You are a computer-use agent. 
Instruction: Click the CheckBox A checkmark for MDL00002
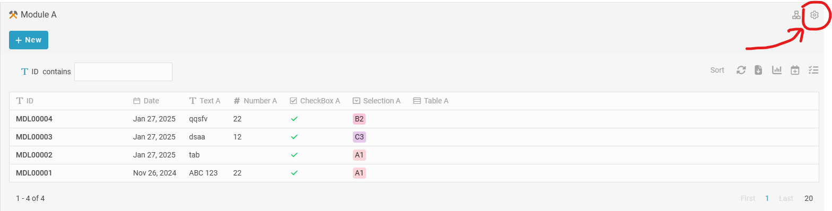tap(294, 155)
